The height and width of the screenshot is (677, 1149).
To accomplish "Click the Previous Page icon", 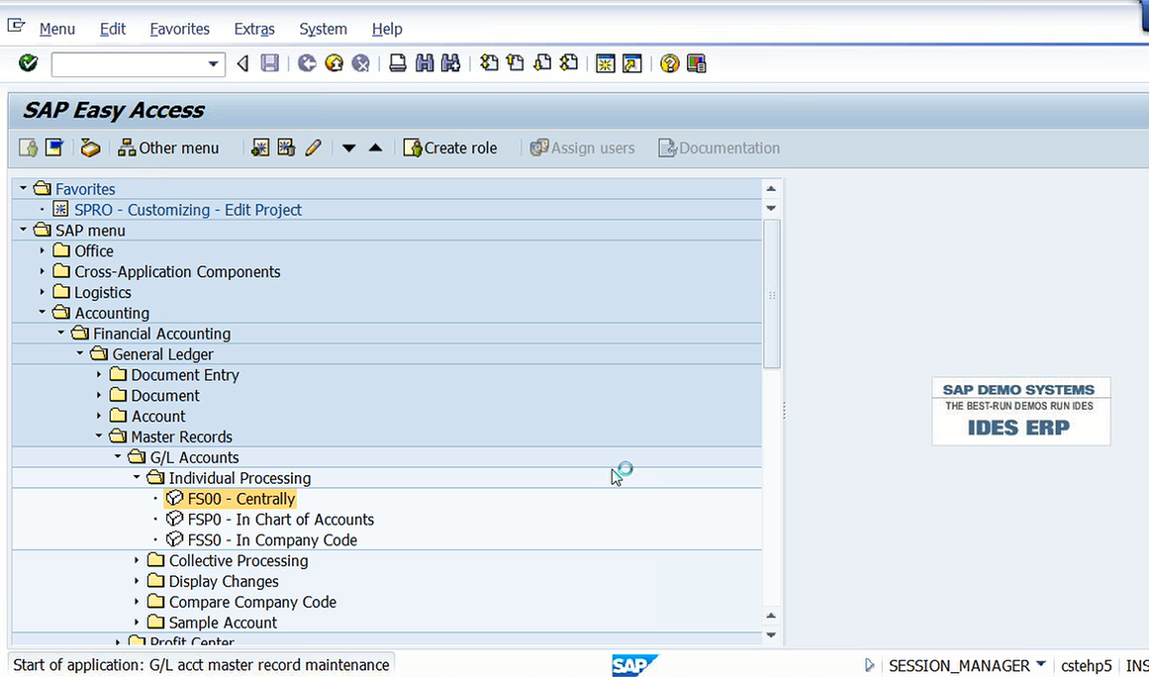I will point(516,63).
